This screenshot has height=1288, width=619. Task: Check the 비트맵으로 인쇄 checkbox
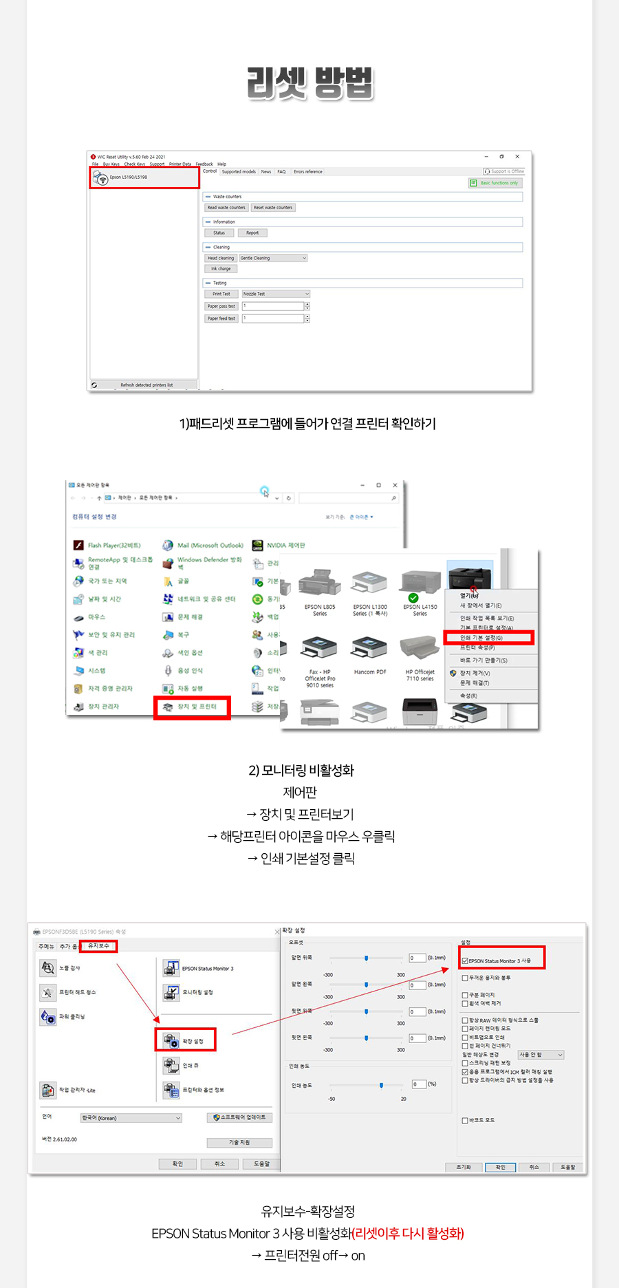[x=465, y=1037]
